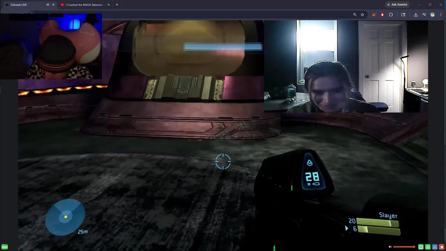Click the second green cast-style button
This screenshot has height=251, width=446.
pos(428,247)
